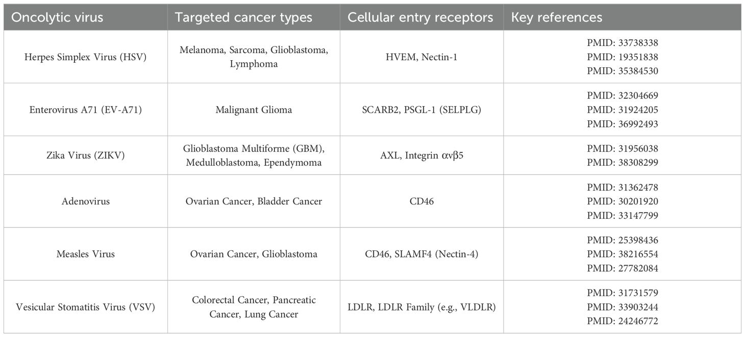Open reference PMID: 35384530
745x337 pixels.
pyautogui.click(x=623, y=71)
